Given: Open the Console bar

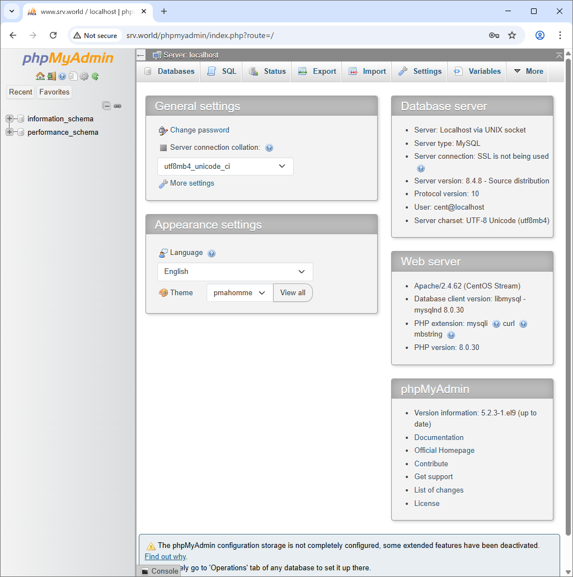Looking at the screenshot, I should pos(159,571).
